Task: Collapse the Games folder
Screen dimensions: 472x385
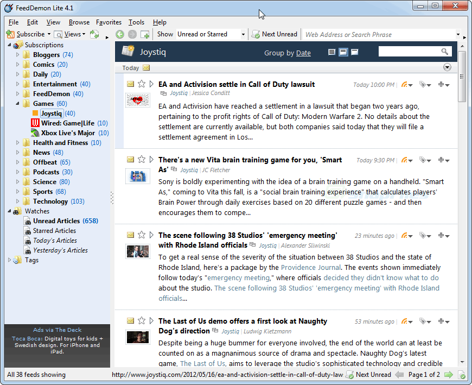Action: pyautogui.click(x=17, y=103)
